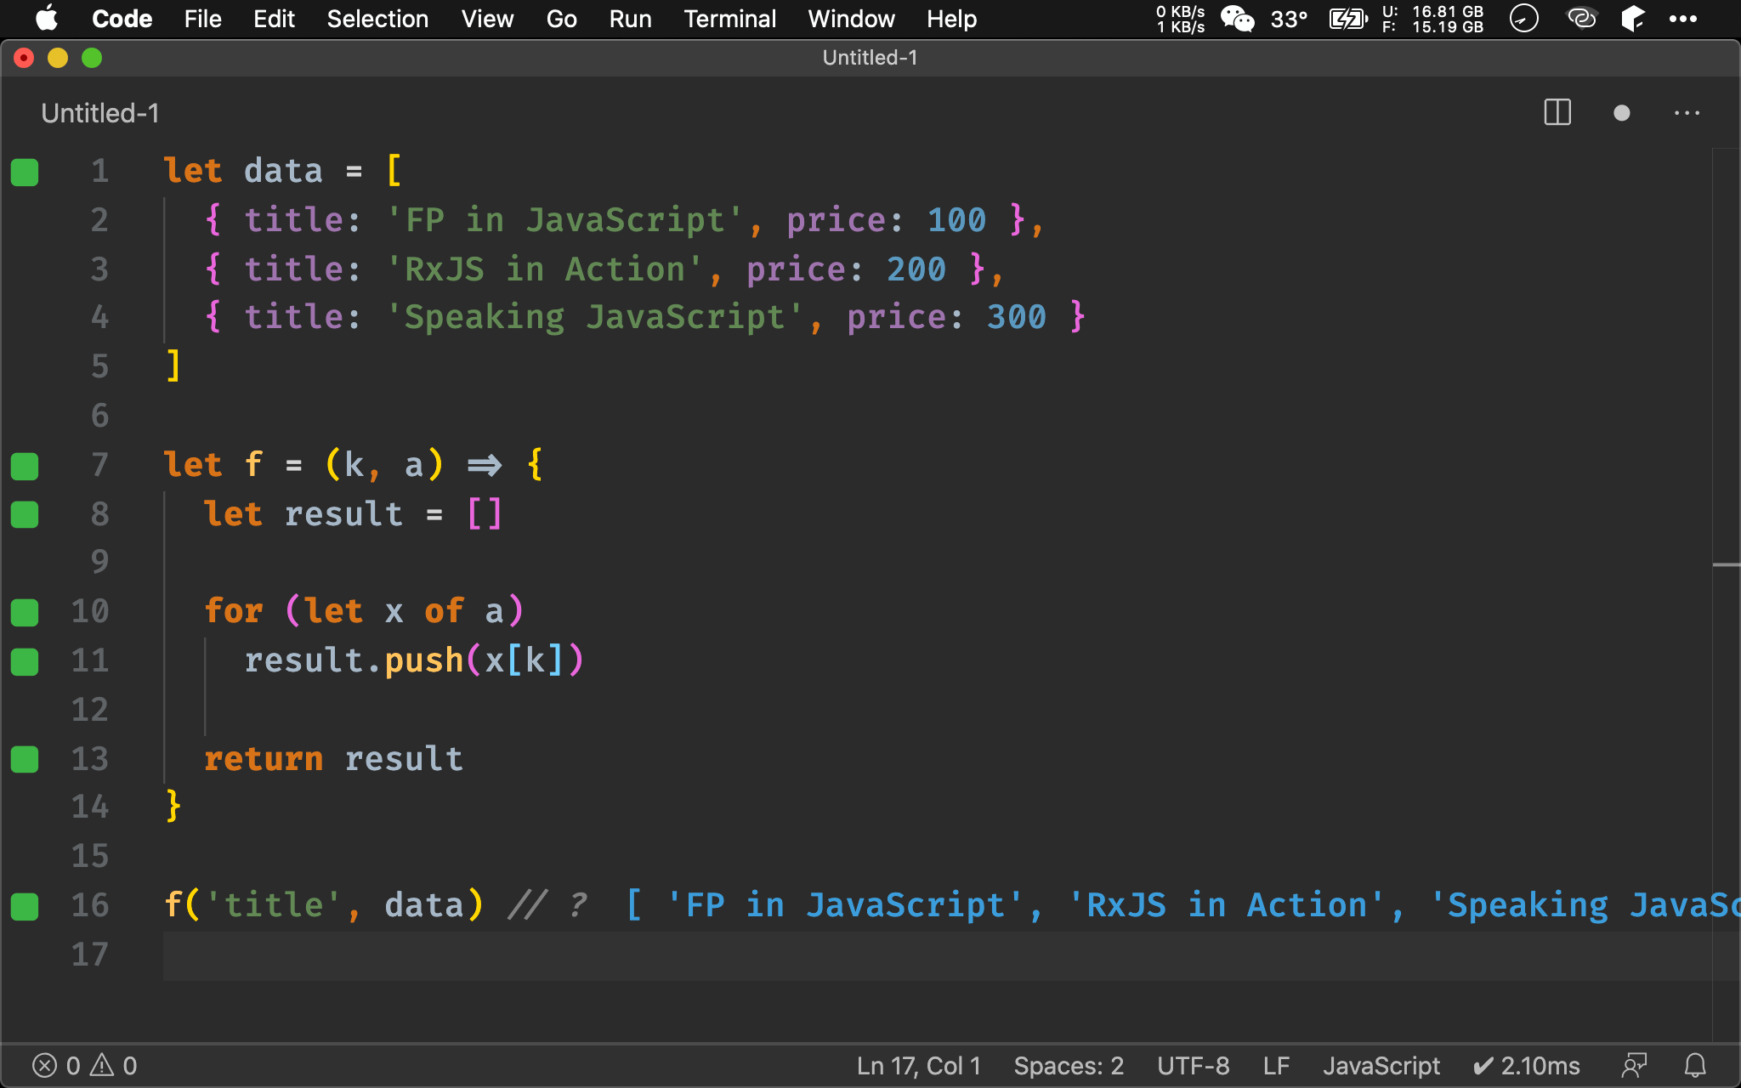Click the push method on line 11
1741x1088 pixels.
pos(424,661)
